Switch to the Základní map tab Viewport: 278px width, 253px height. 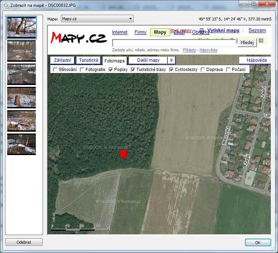tap(63, 60)
